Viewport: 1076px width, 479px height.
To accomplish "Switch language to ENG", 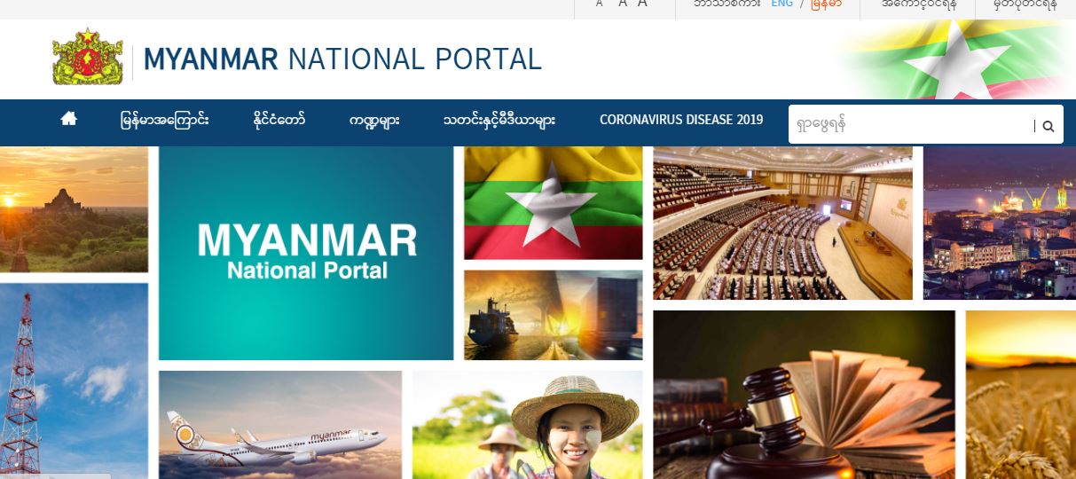I will 781,4.
